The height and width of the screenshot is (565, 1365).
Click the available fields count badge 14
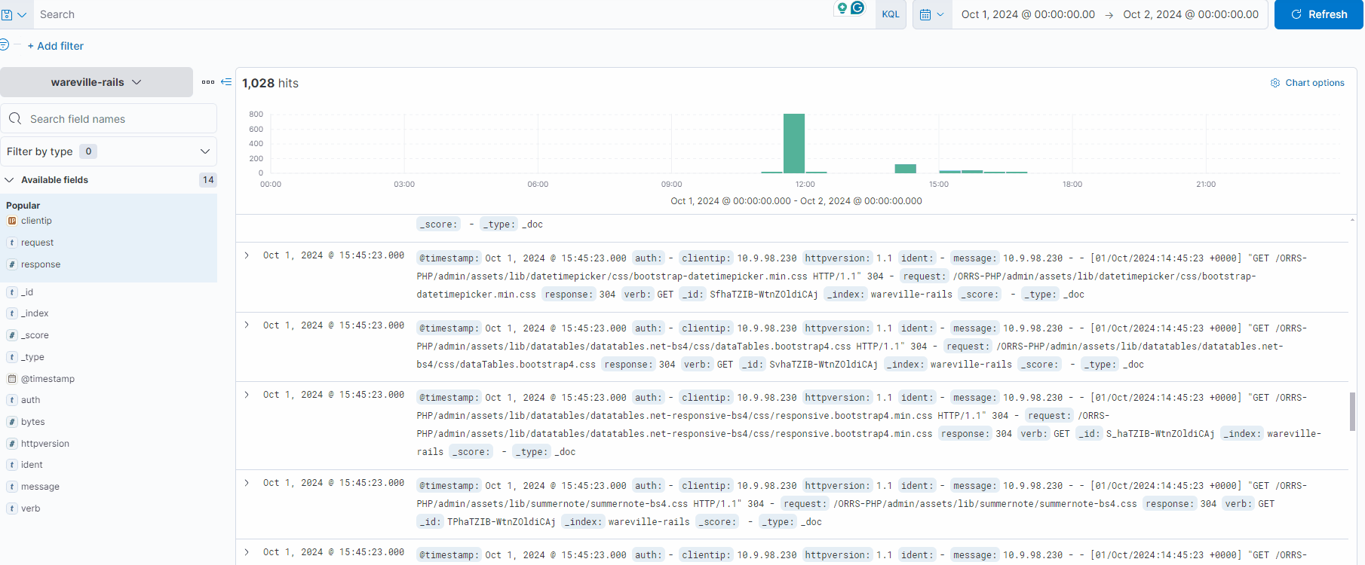tap(208, 180)
